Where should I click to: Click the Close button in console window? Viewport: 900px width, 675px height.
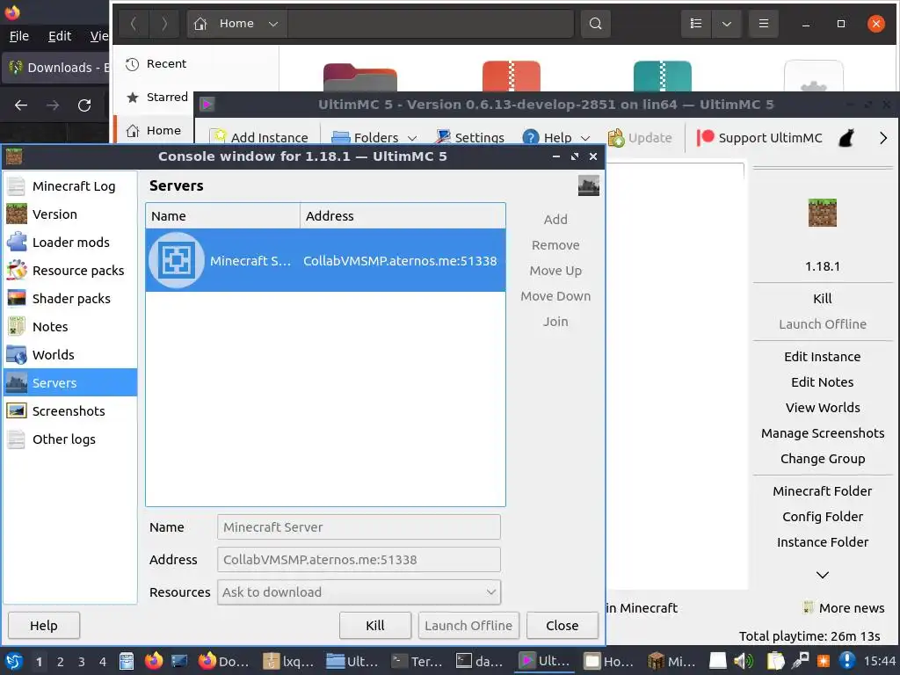pos(562,625)
